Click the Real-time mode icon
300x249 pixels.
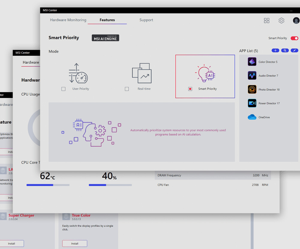(142, 73)
